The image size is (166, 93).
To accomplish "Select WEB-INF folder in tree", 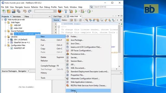I will (x=17, y=25).
